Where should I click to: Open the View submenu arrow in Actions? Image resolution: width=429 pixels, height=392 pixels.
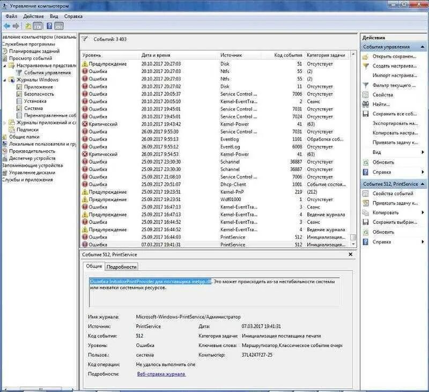point(423,152)
